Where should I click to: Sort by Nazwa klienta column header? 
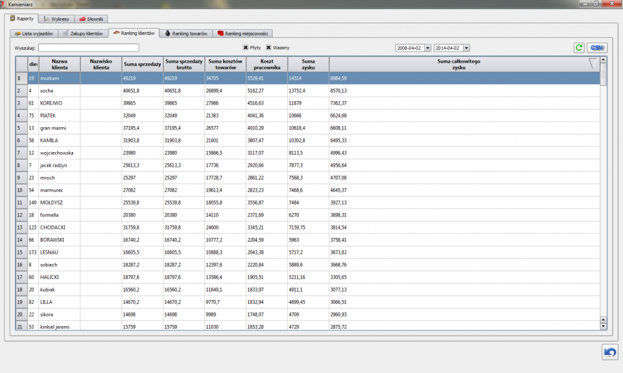coord(60,64)
